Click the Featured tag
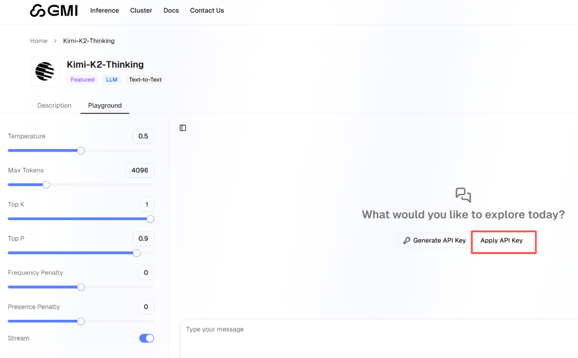This screenshot has width=578, height=358. click(82, 80)
